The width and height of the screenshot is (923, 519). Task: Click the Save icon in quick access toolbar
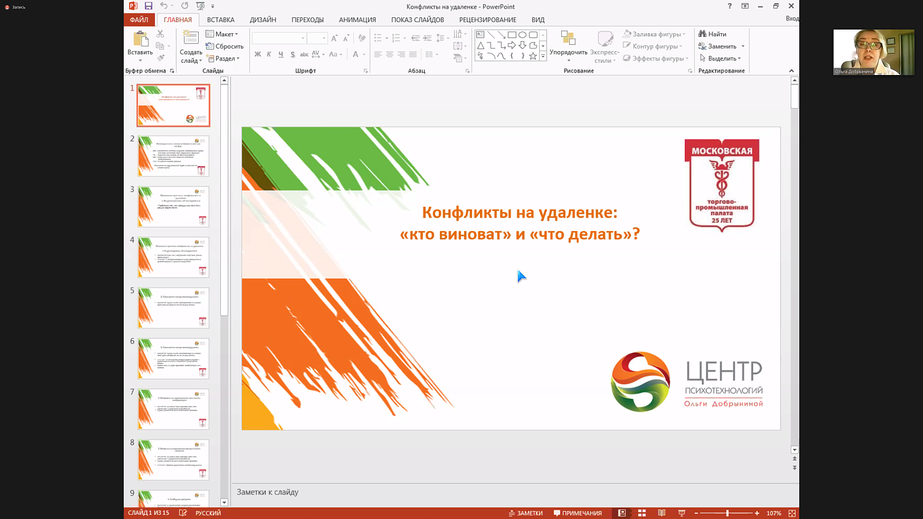148,6
